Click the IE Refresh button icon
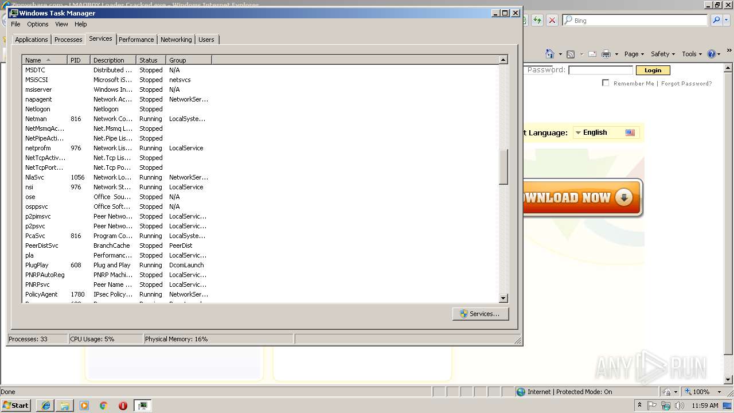The image size is (734, 413). coord(537,20)
